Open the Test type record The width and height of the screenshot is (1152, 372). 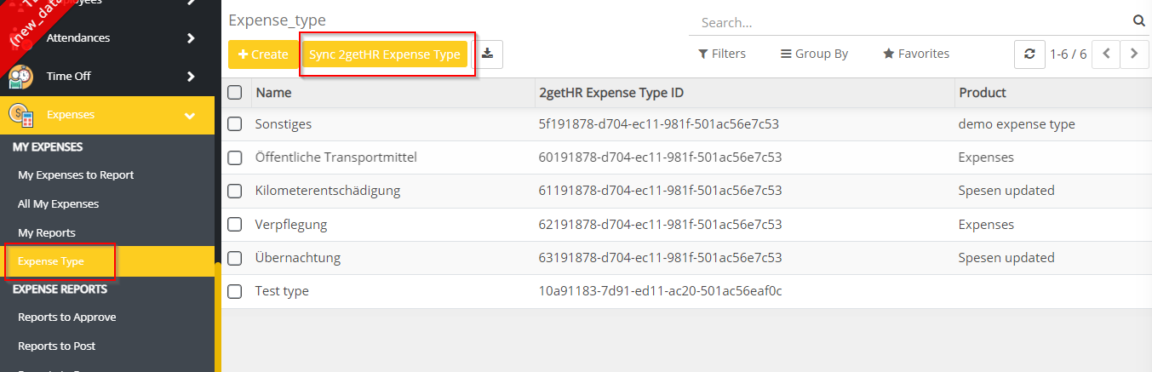pos(282,291)
